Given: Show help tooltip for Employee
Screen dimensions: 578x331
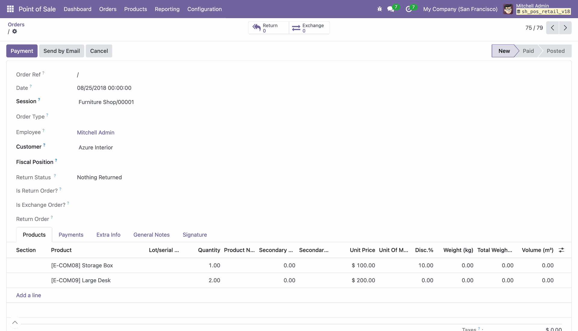Looking at the screenshot, I should (43, 130).
